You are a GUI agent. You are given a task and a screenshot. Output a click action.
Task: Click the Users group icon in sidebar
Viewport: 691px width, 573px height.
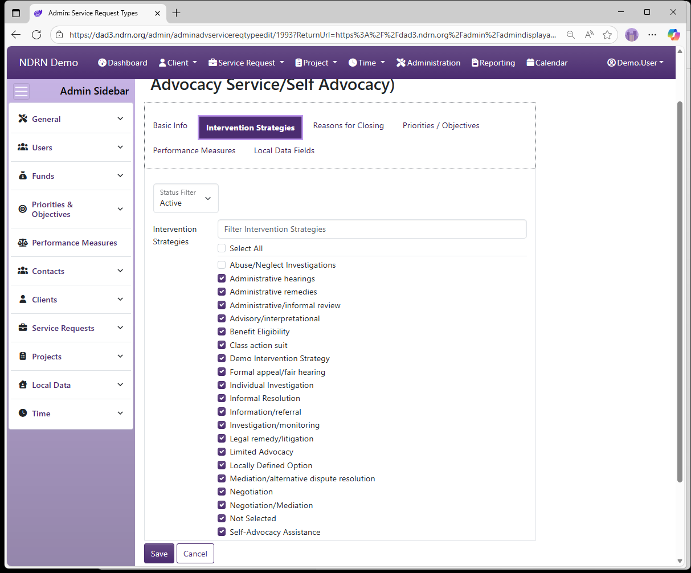[23, 147]
